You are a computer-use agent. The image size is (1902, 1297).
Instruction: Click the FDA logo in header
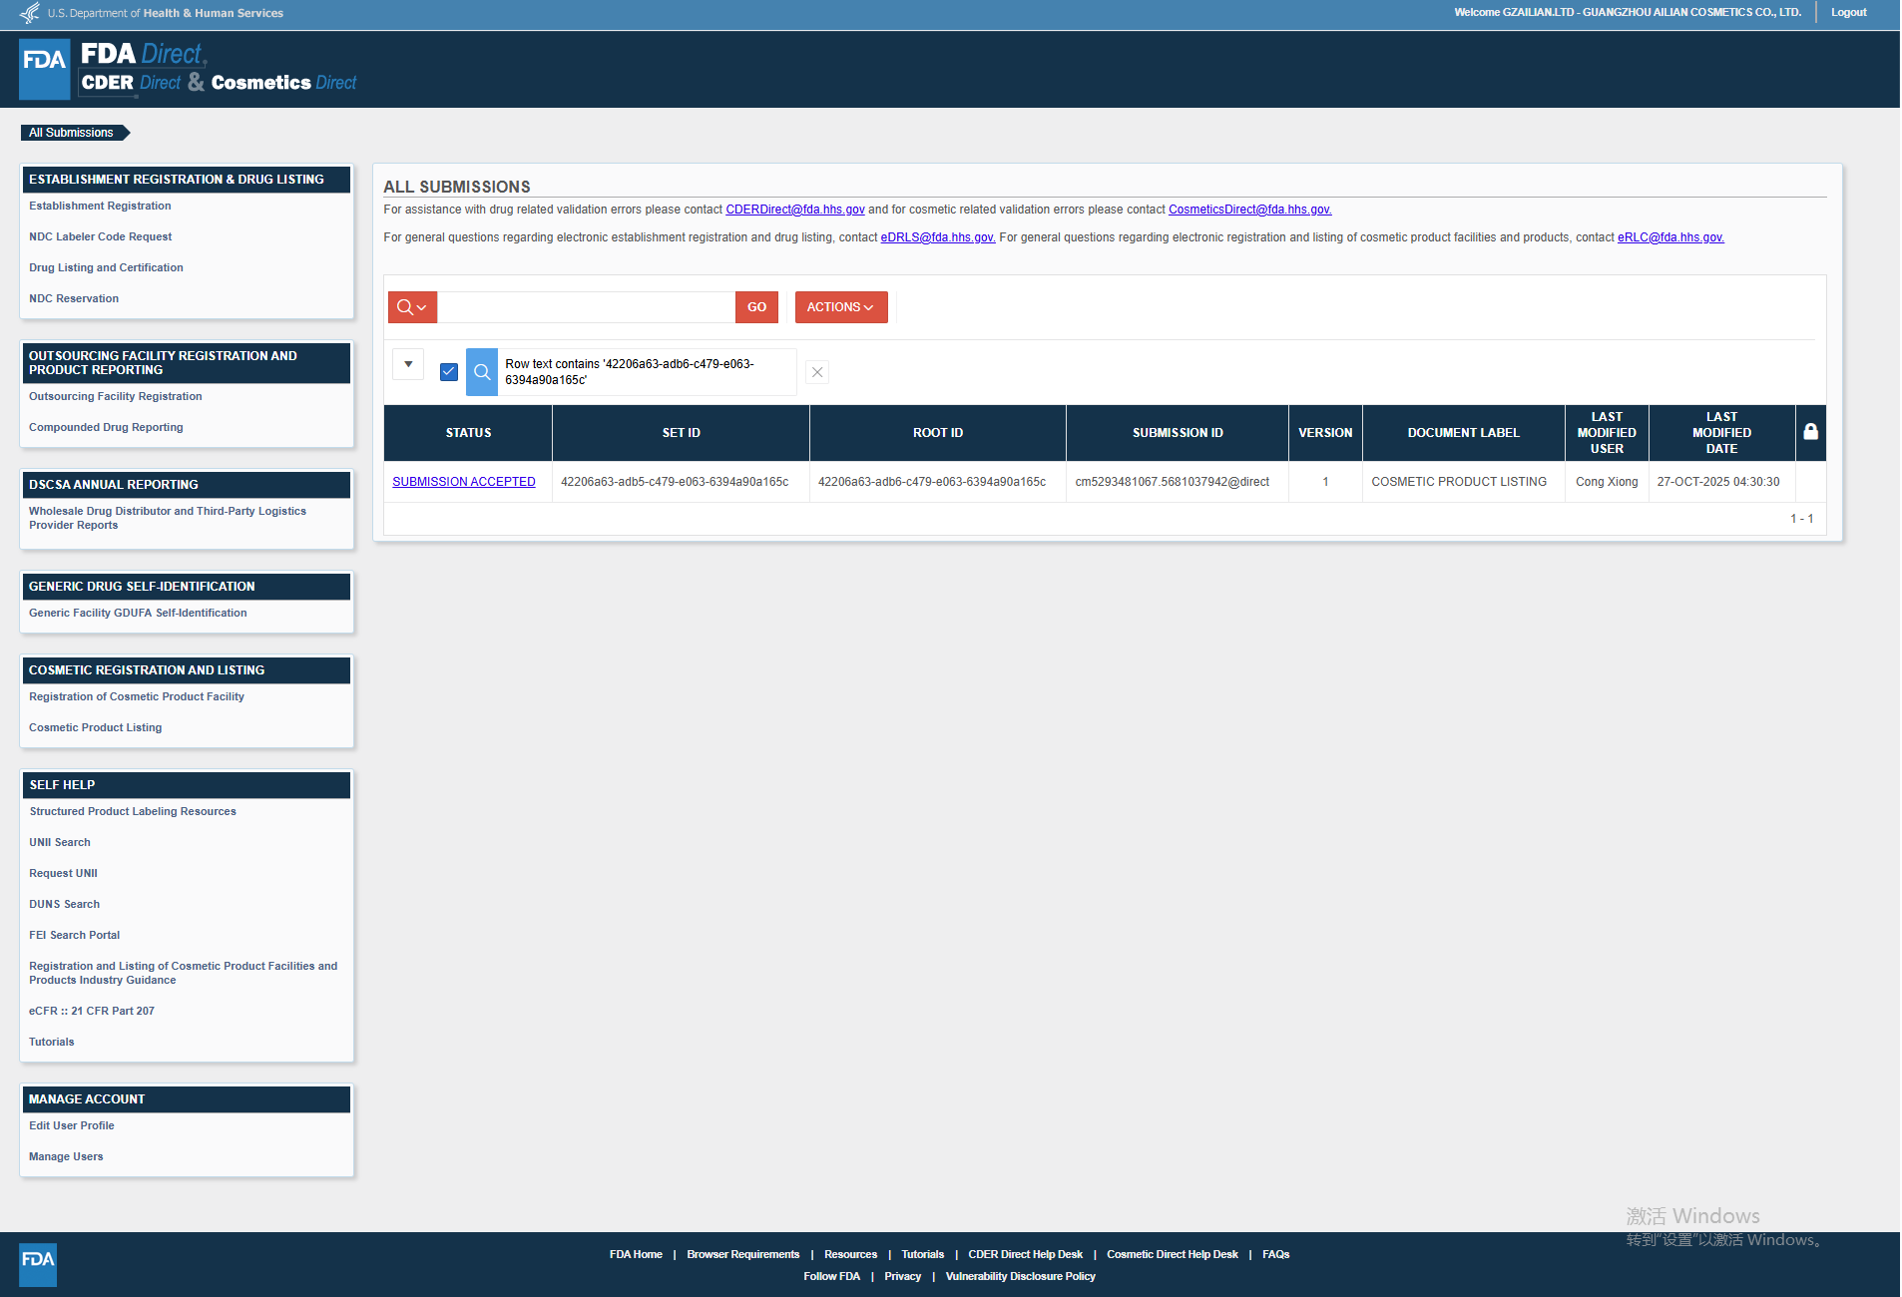[45, 69]
